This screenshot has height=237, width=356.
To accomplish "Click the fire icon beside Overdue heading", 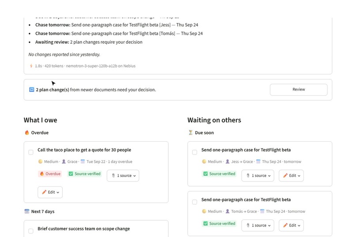I will [x=27, y=132].
